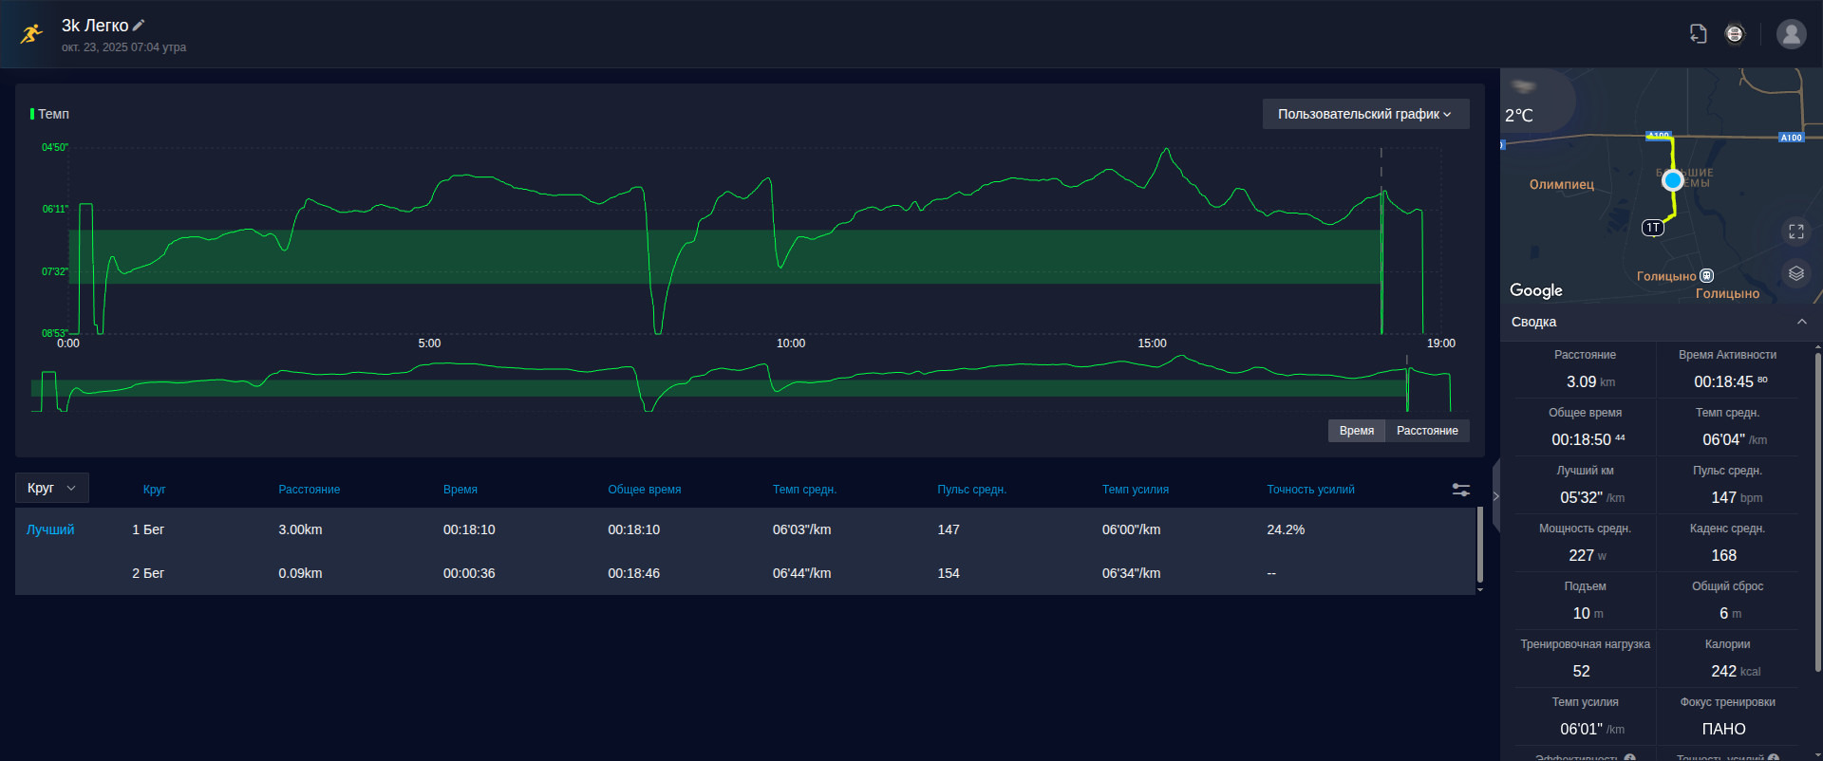Click the blue position marker on map
1823x761 pixels.
point(1673,180)
